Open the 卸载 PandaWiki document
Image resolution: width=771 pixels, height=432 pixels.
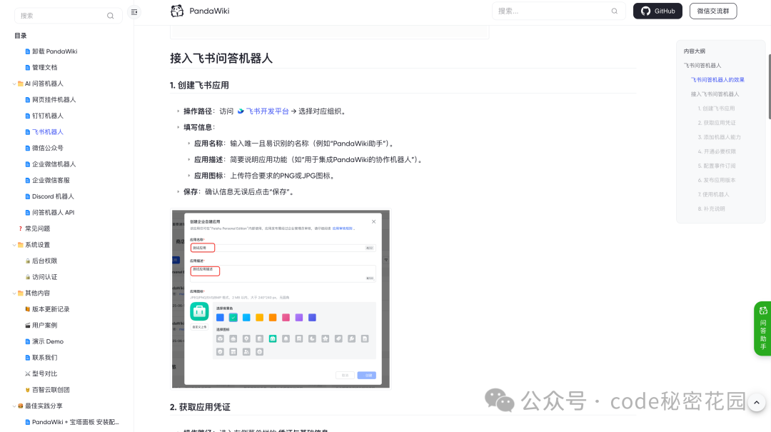pos(54,51)
